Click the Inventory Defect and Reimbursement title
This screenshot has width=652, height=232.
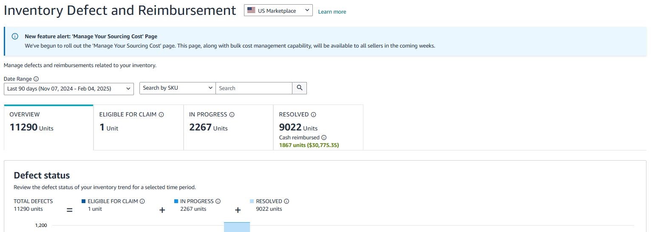point(120,11)
